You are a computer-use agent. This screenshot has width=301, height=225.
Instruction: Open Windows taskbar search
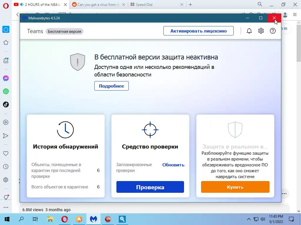click(21, 219)
